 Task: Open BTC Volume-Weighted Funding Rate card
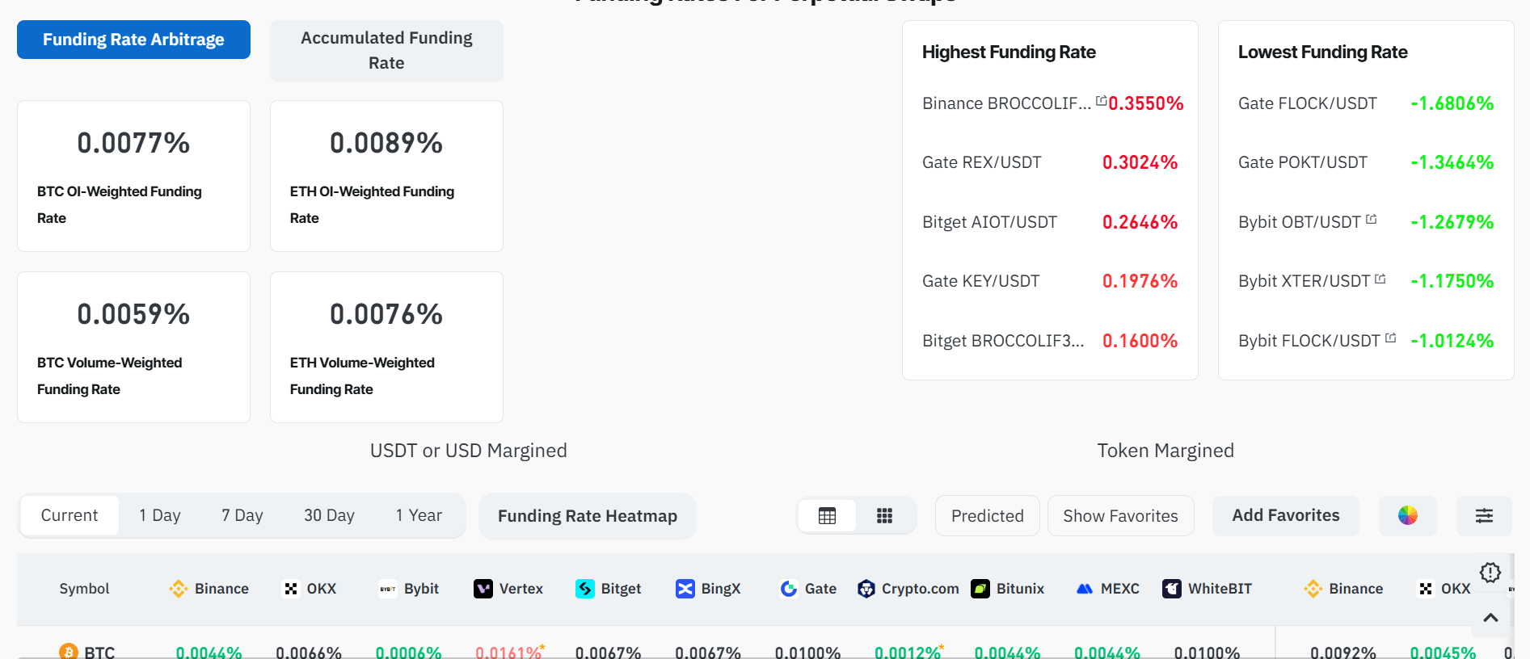tap(133, 347)
